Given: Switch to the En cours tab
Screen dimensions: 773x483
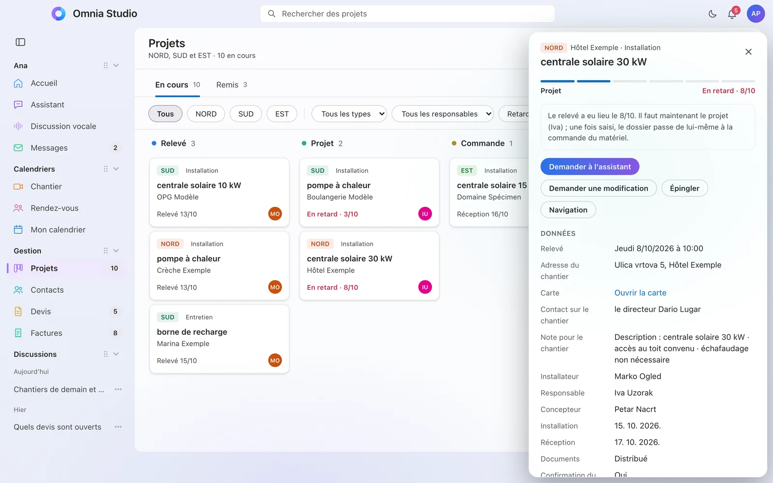Looking at the screenshot, I should tap(178, 85).
